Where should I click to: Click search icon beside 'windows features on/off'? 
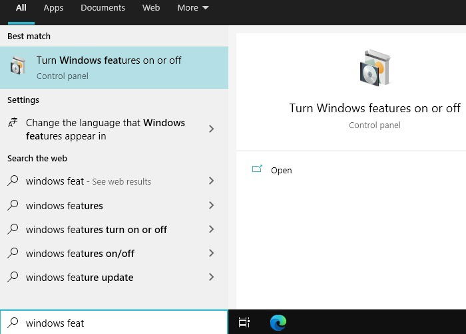pos(13,253)
